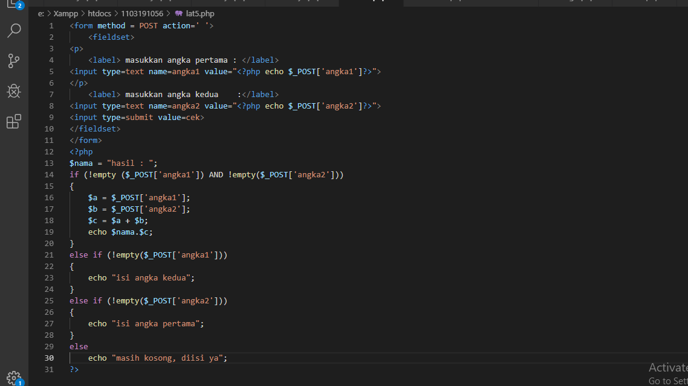Image resolution: width=688 pixels, height=386 pixels.
Task: Select line number 14 in the gutter
Action: tap(49, 175)
